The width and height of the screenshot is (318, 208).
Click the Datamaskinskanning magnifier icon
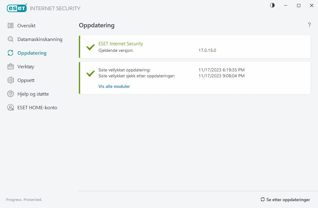pyautogui.click(x=11, y=39)
